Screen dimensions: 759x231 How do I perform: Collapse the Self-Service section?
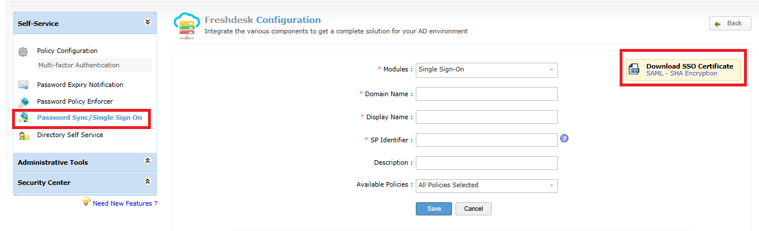tap(147, 22)
